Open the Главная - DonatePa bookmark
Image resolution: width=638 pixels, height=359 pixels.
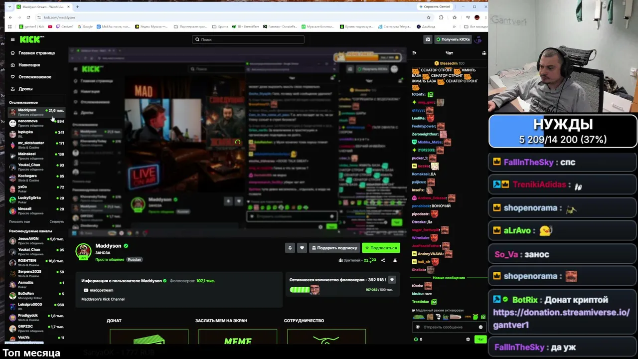tap(281, 26)
